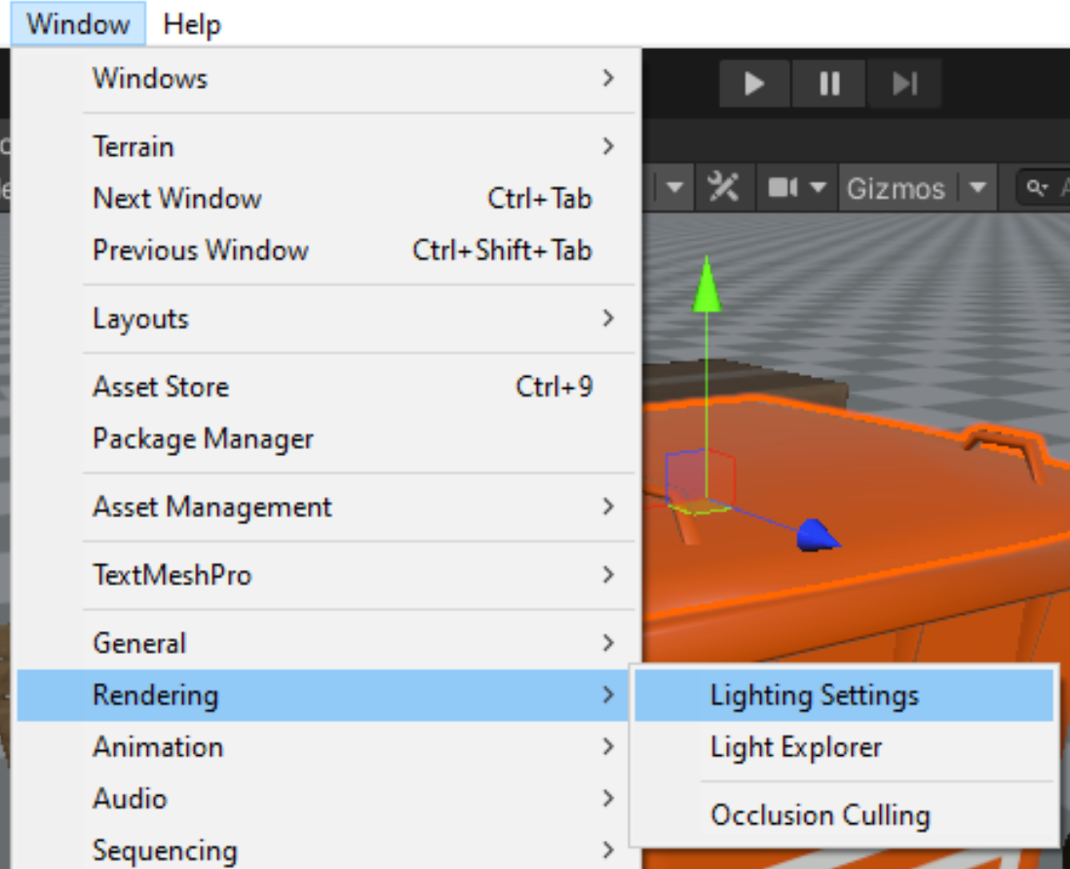Screen dimensions: 1070x869
Task: Click the scene camera settings icon
Action: pyautogui.click(x=783, y=187)
